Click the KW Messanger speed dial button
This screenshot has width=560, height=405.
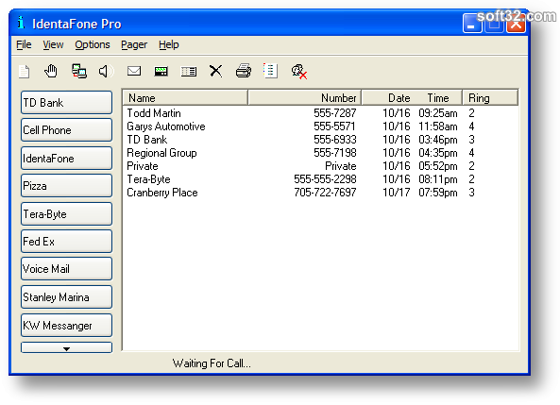(x=66, y=326)
